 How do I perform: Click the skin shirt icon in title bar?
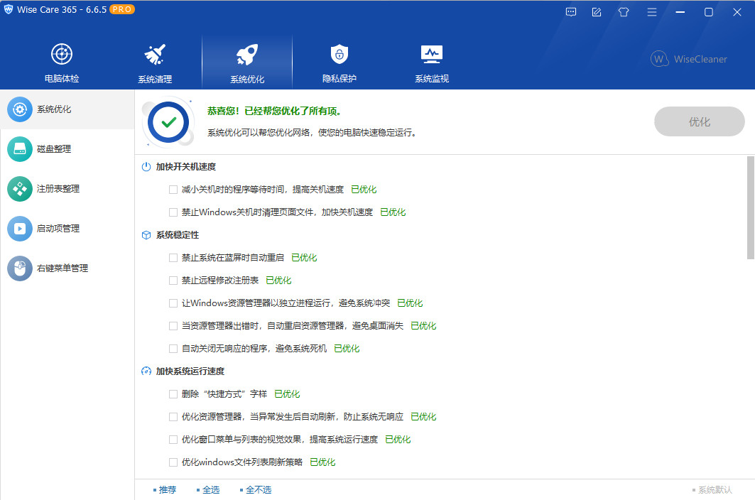(624, 12)
